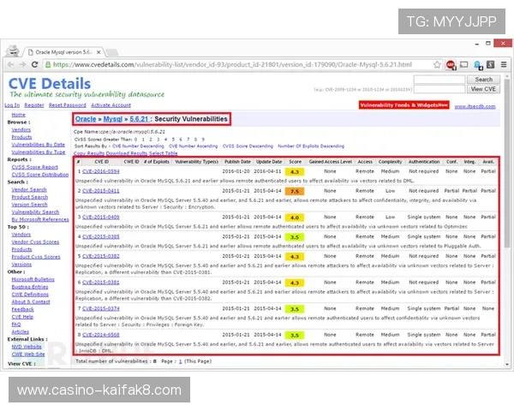This screenshot has height=411, width=514.
Task: Open About & Contact link
Action: pyautogui.click(x=31, y=302)
